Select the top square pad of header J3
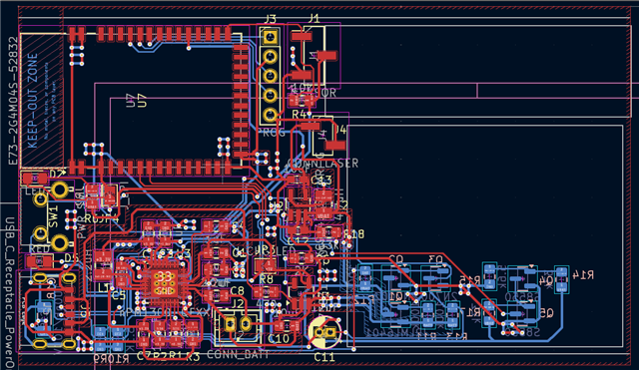639x370 pixels. click(x=270, y=37)
